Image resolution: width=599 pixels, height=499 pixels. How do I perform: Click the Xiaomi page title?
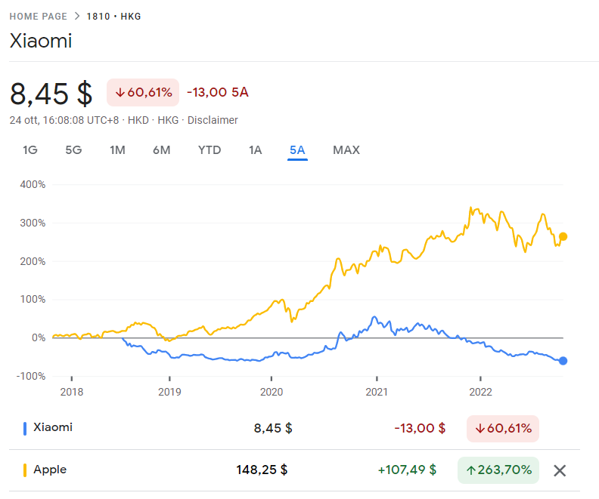41,41
